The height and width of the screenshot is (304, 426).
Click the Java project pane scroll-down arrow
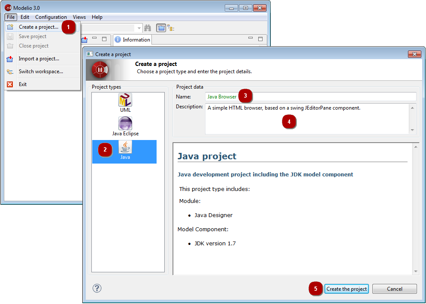point(416,271)
